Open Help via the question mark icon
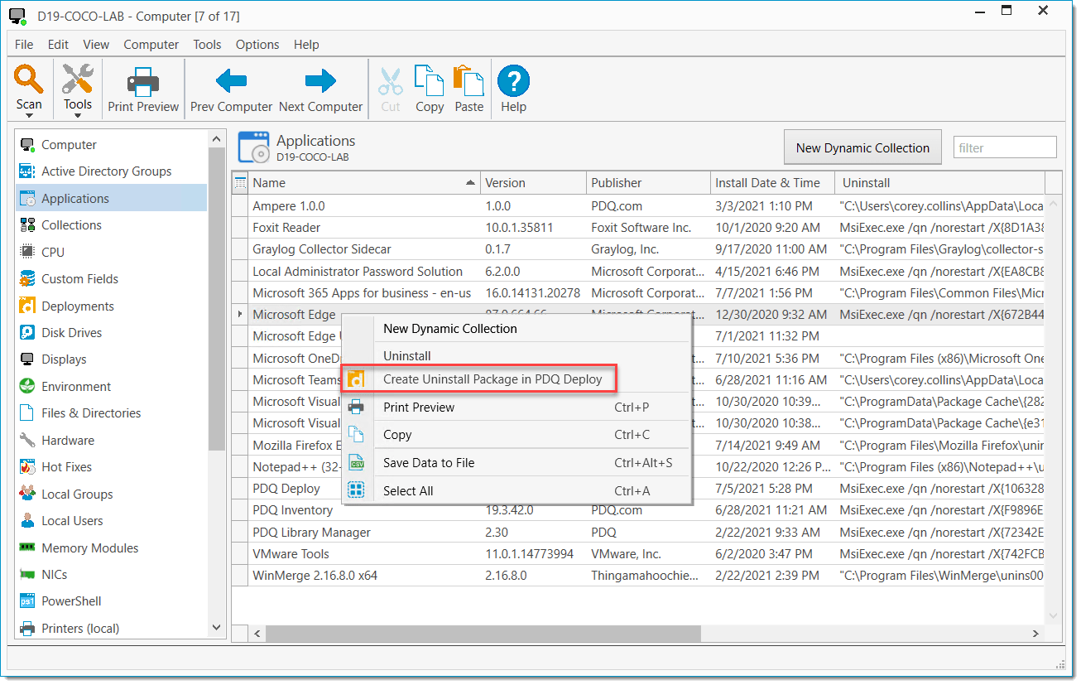Image resolution: width=1081 pixels, height=685 pixels. click(x=513, y=83)
